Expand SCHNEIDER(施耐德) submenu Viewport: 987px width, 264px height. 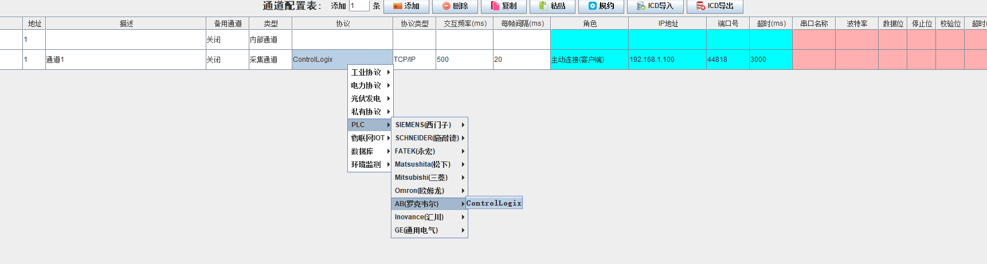pyautogui.click(x=429, y=138)
